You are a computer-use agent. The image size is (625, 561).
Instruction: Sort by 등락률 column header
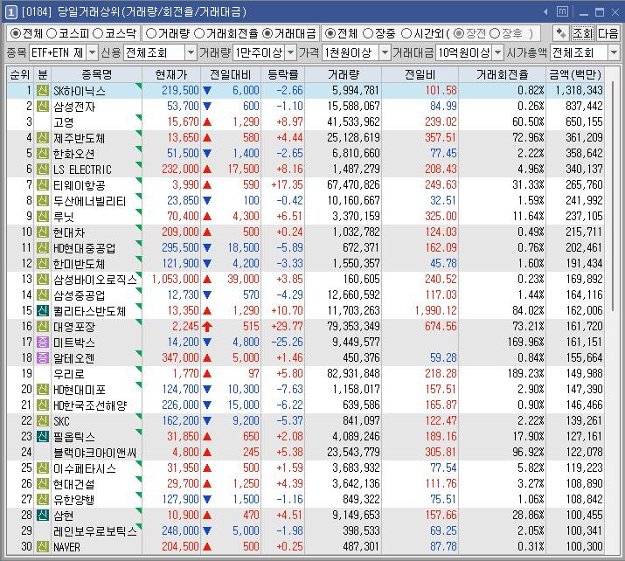pos(282,74)
